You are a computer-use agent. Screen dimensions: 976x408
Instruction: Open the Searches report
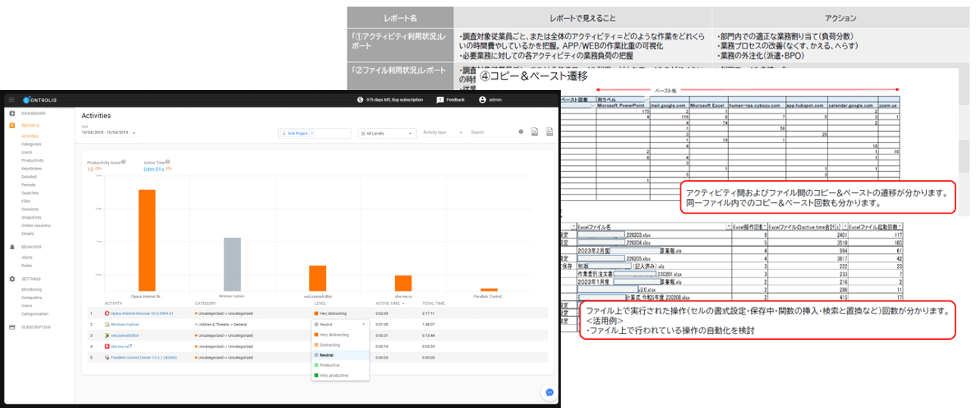click(30, 193)
